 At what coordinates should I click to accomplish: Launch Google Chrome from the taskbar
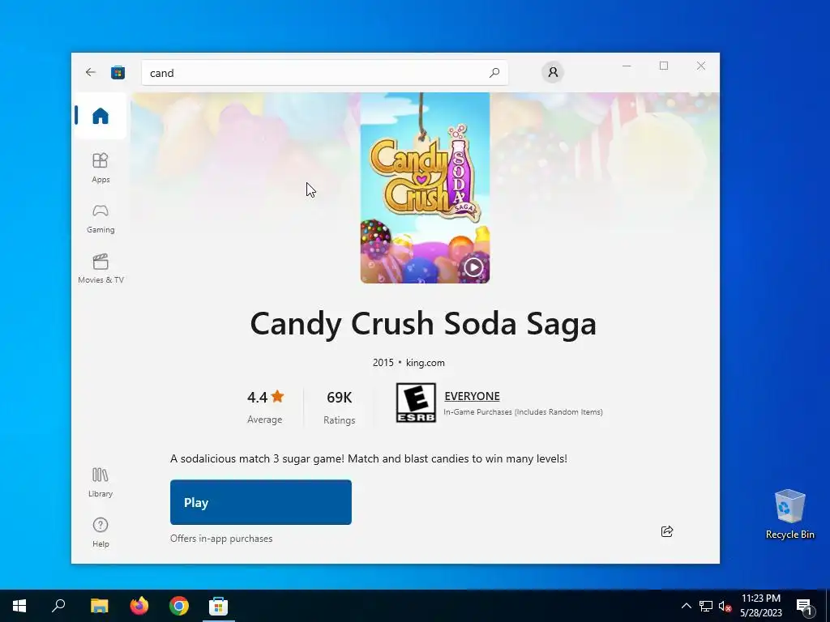click(x=179, y=606)
